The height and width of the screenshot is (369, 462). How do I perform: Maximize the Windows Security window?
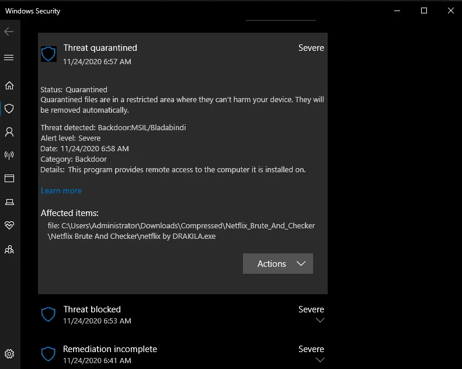coord(424,11)
